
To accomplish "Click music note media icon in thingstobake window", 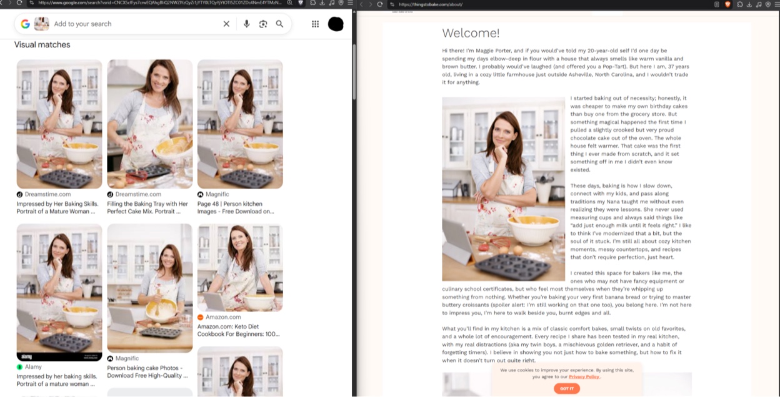I will (x=758, y=4).
